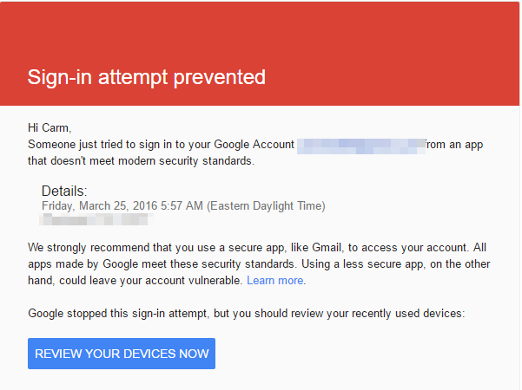Image resolution: width=522 pixels, height=390 pixels.
Task: Click the Google stopped this sign-in attempt sentence
Action: (247, 313)
